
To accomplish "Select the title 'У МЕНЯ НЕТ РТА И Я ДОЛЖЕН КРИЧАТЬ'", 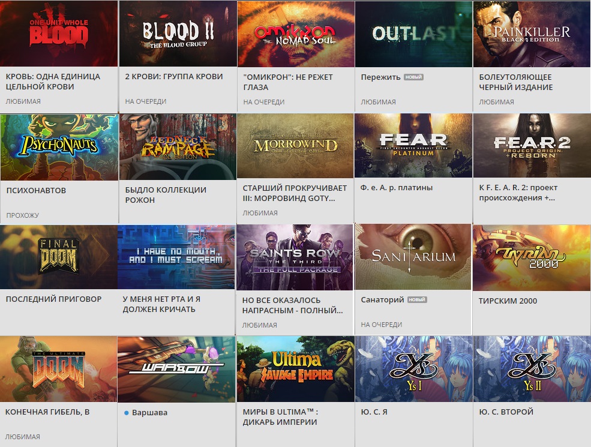I will tap(161, 304).
